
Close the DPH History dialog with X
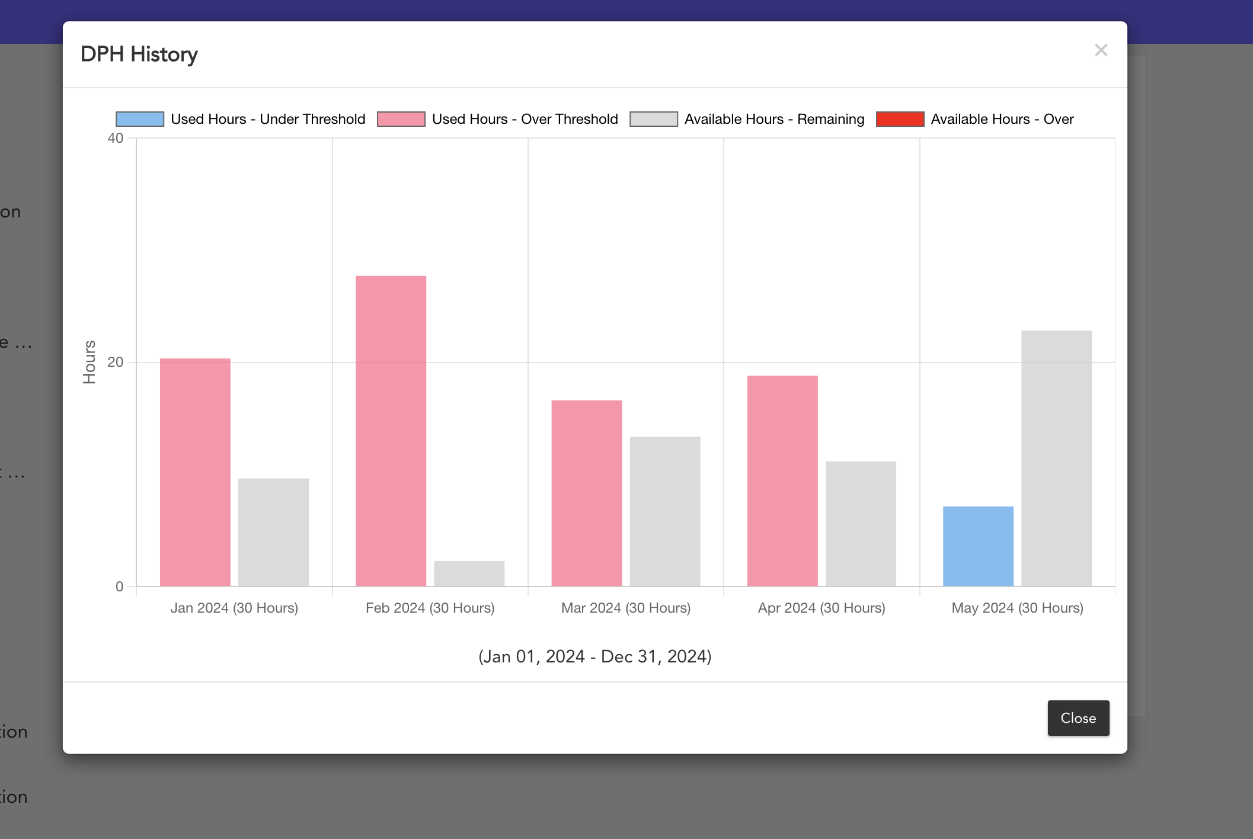(1101, 50)
